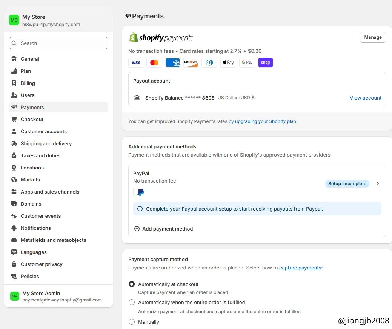Viewport: 392px width, 329px height.
Task: Click the bank icon beside Shopify Balance
Action: (x=137, y=97)
